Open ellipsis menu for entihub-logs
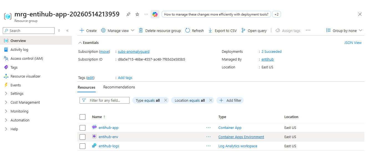The width and height of the screenshot is (368, 167). pos(209,146)
